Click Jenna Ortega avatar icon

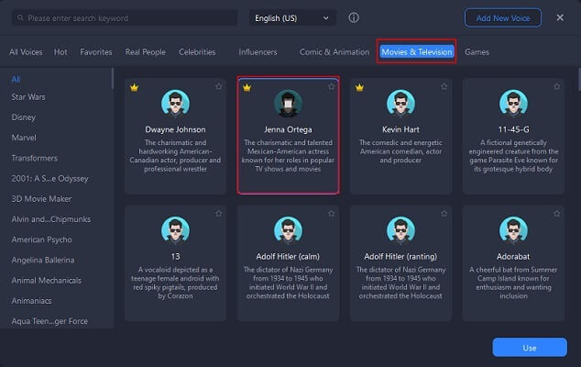(288, 103)
